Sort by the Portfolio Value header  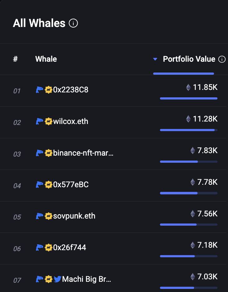(189, 59)
